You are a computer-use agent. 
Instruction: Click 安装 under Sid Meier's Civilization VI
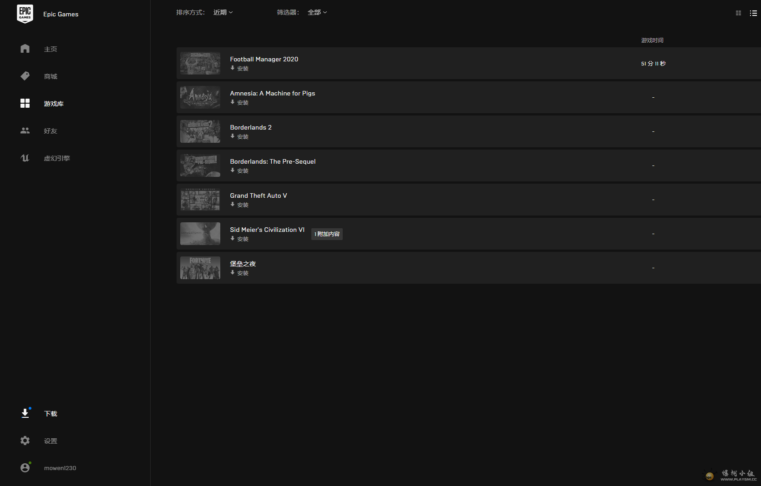(x=243, y=239)
